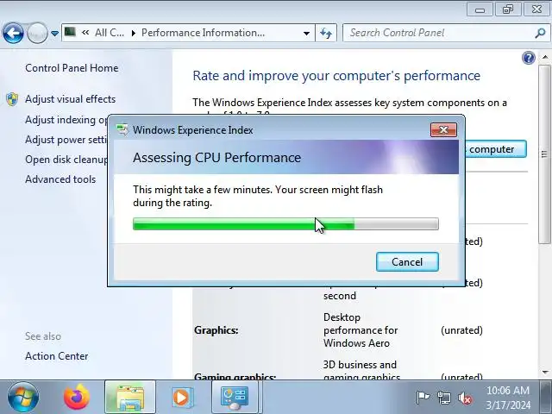This screenshot has height=414, width=552.
Task: Open disk cleanup link
Action: pyautogui.click(x=66, y=160)
